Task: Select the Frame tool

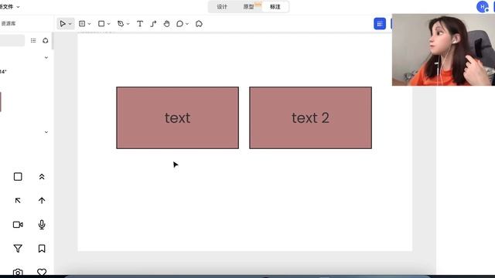Action: click(x=82, y=24)
